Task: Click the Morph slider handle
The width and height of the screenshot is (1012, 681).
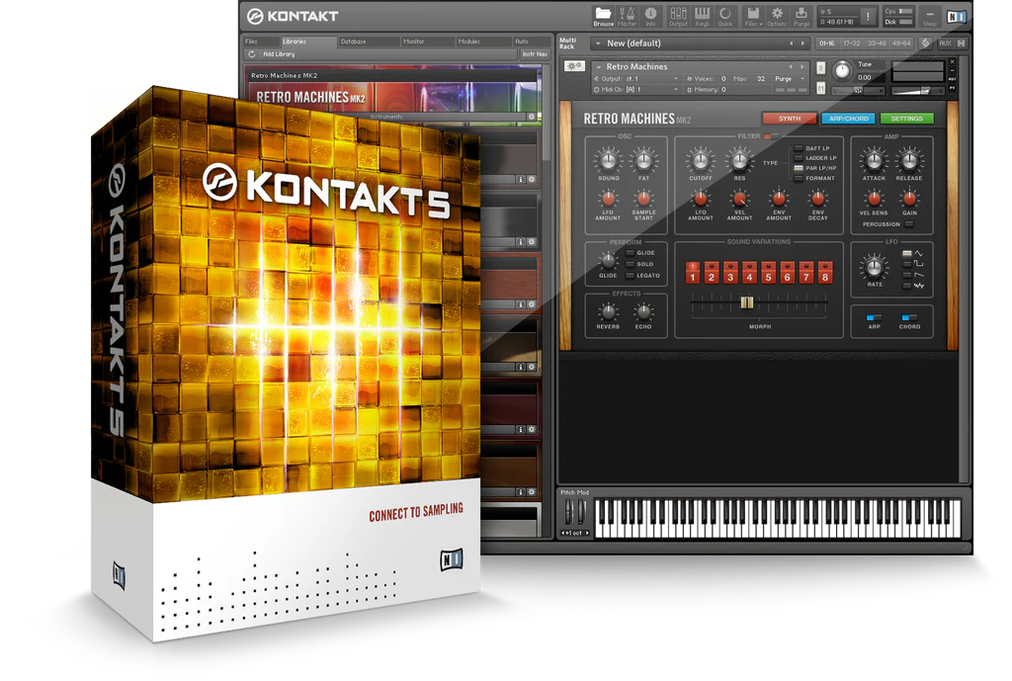Action: click(747, 302)
